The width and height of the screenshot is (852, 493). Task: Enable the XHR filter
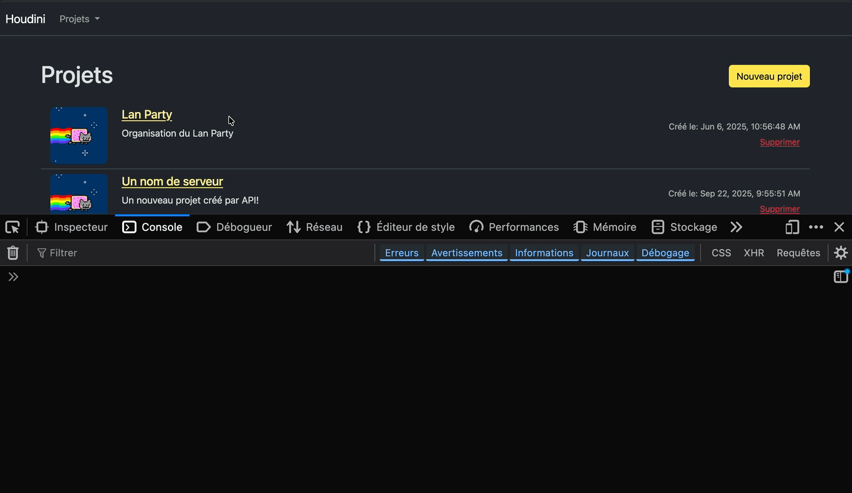click(x=754, y=253)
